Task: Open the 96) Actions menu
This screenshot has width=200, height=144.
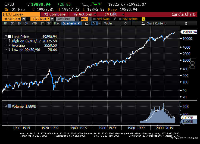Action: pyautogui.click(x=83, y=14)
